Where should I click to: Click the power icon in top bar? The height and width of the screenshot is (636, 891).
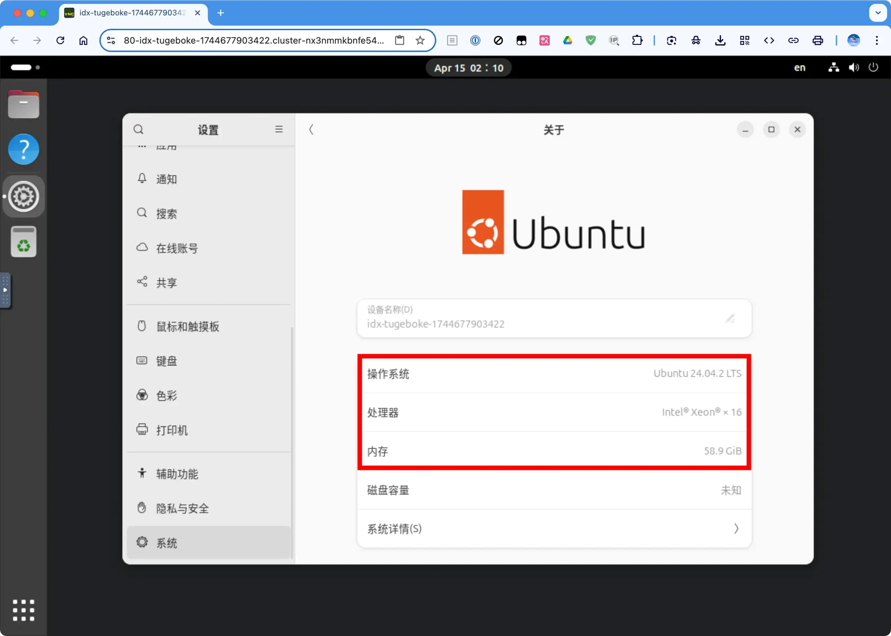[x=873, y=67]
